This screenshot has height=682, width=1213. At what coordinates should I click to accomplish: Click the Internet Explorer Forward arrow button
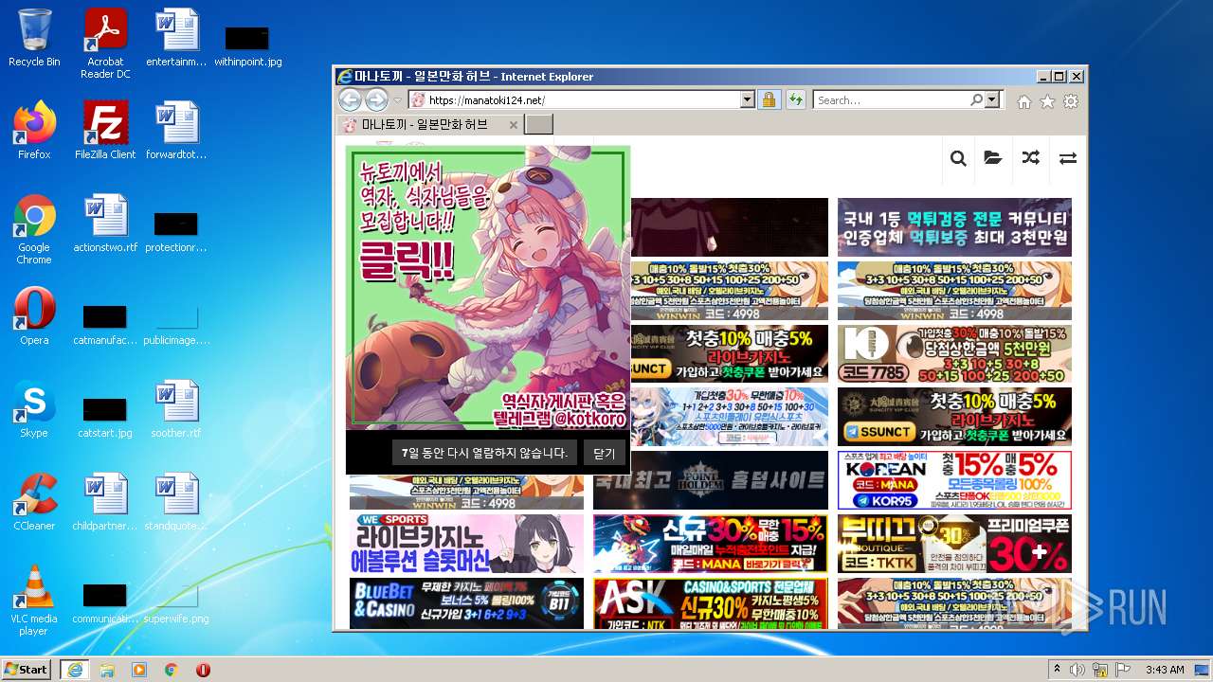pos(376,99)
